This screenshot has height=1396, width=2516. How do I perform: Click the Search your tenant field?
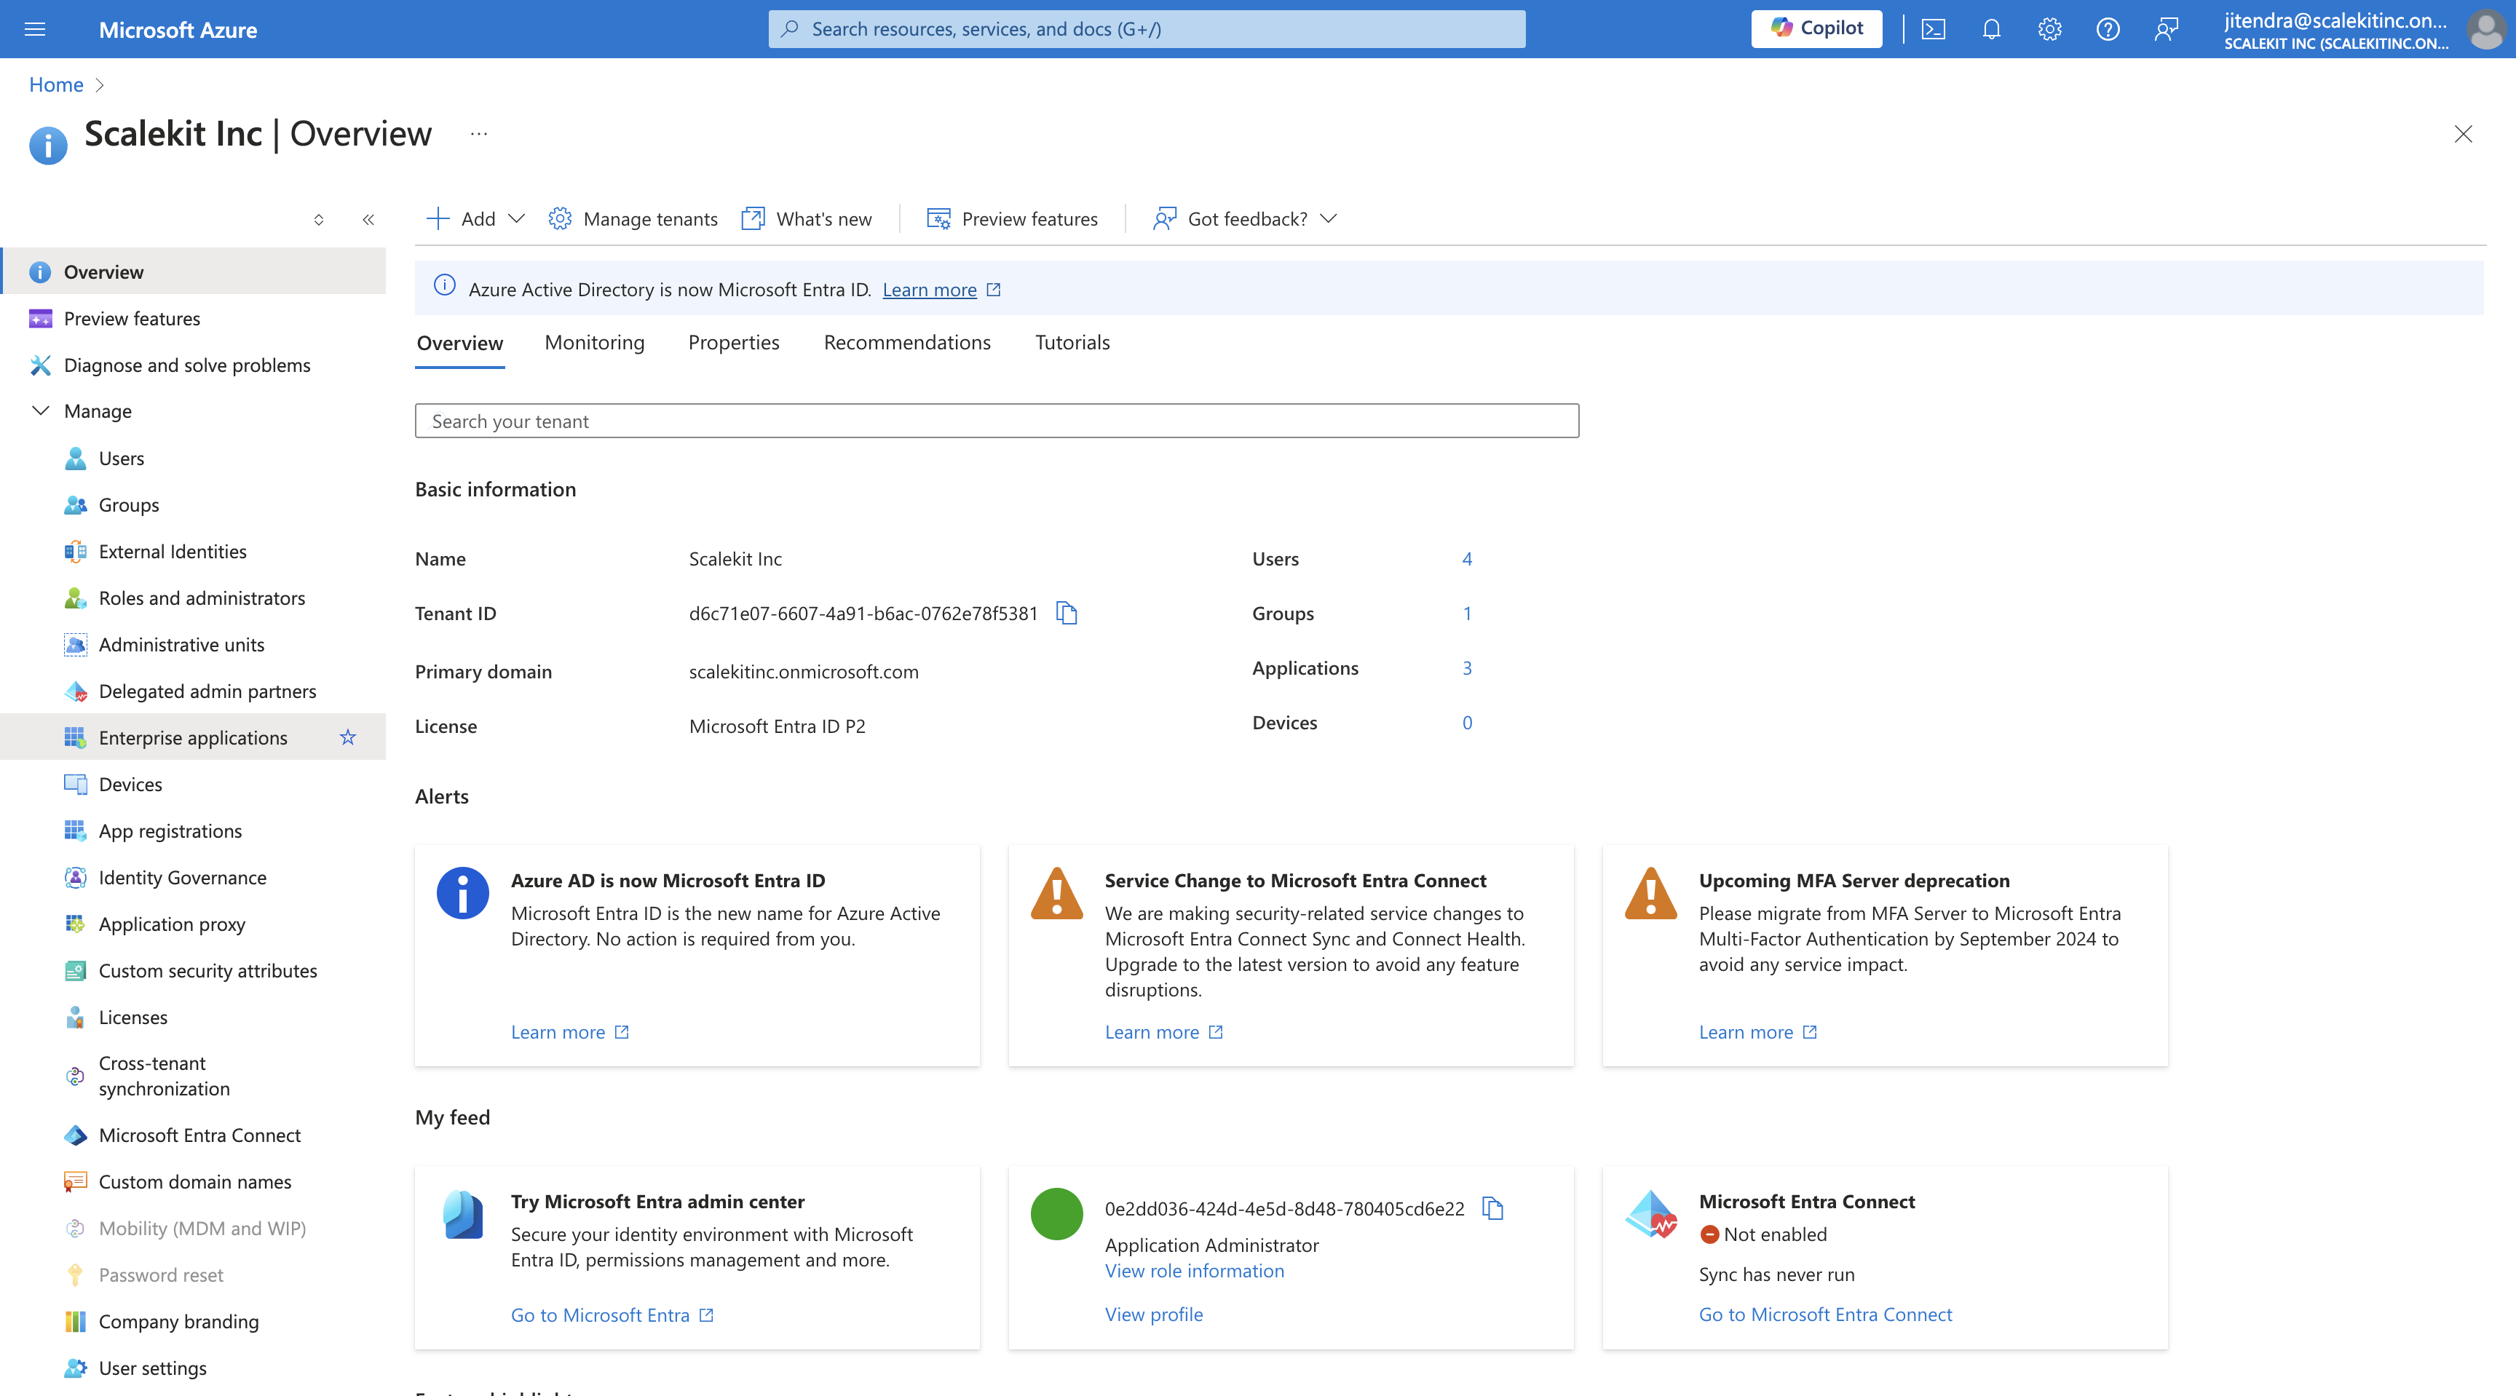997,421
